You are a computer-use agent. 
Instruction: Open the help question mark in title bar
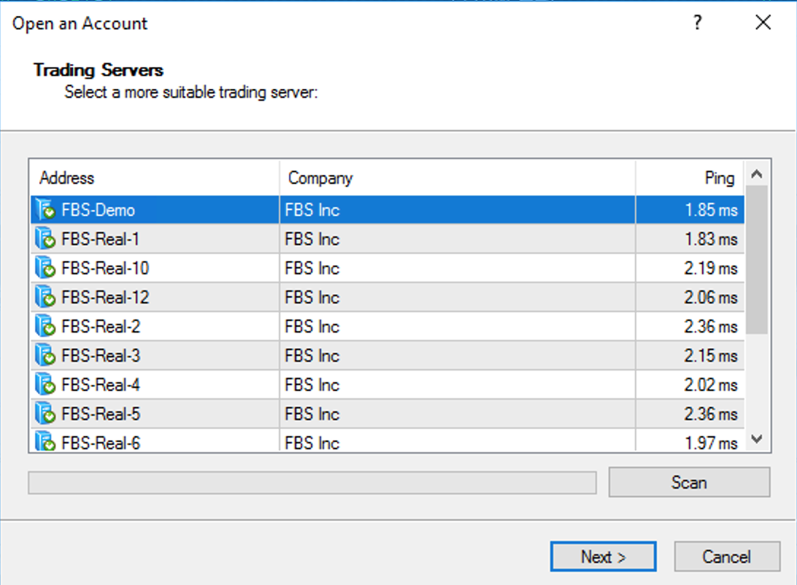coord(698,23)
